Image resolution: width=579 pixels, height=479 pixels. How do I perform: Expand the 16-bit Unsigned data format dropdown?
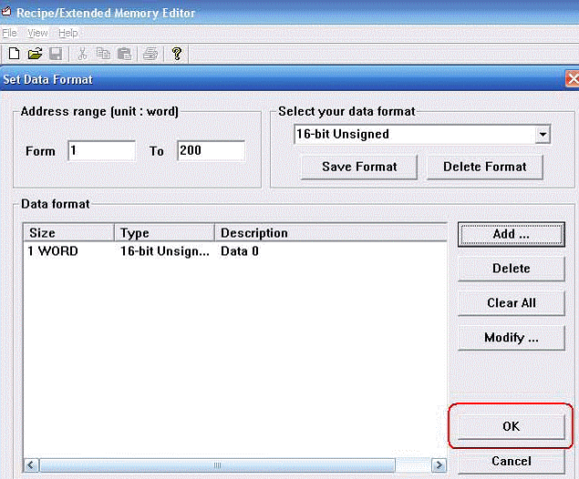click(543, 134)
